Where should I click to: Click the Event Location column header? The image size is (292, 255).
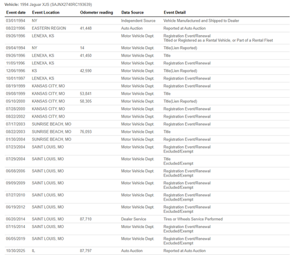(46, 12)
